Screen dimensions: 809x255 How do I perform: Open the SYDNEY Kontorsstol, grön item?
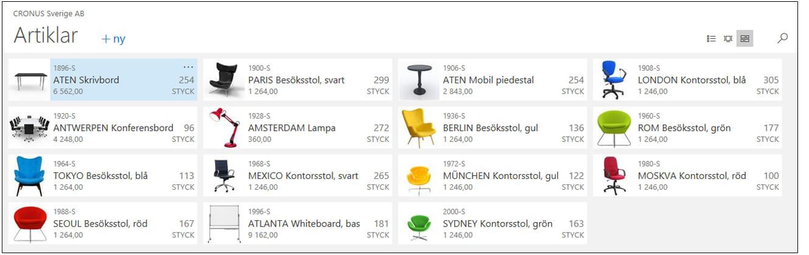pyautogui.click(x=498, y=224)
